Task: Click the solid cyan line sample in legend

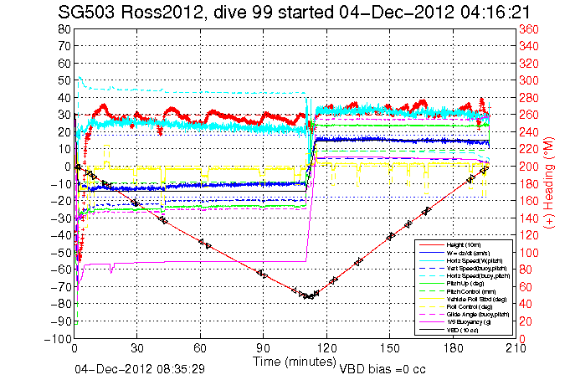Action: (x=431, y=261)
